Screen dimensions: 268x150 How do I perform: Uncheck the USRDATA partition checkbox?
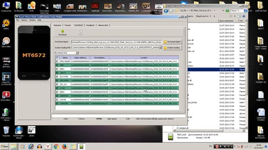pos(57,103)
